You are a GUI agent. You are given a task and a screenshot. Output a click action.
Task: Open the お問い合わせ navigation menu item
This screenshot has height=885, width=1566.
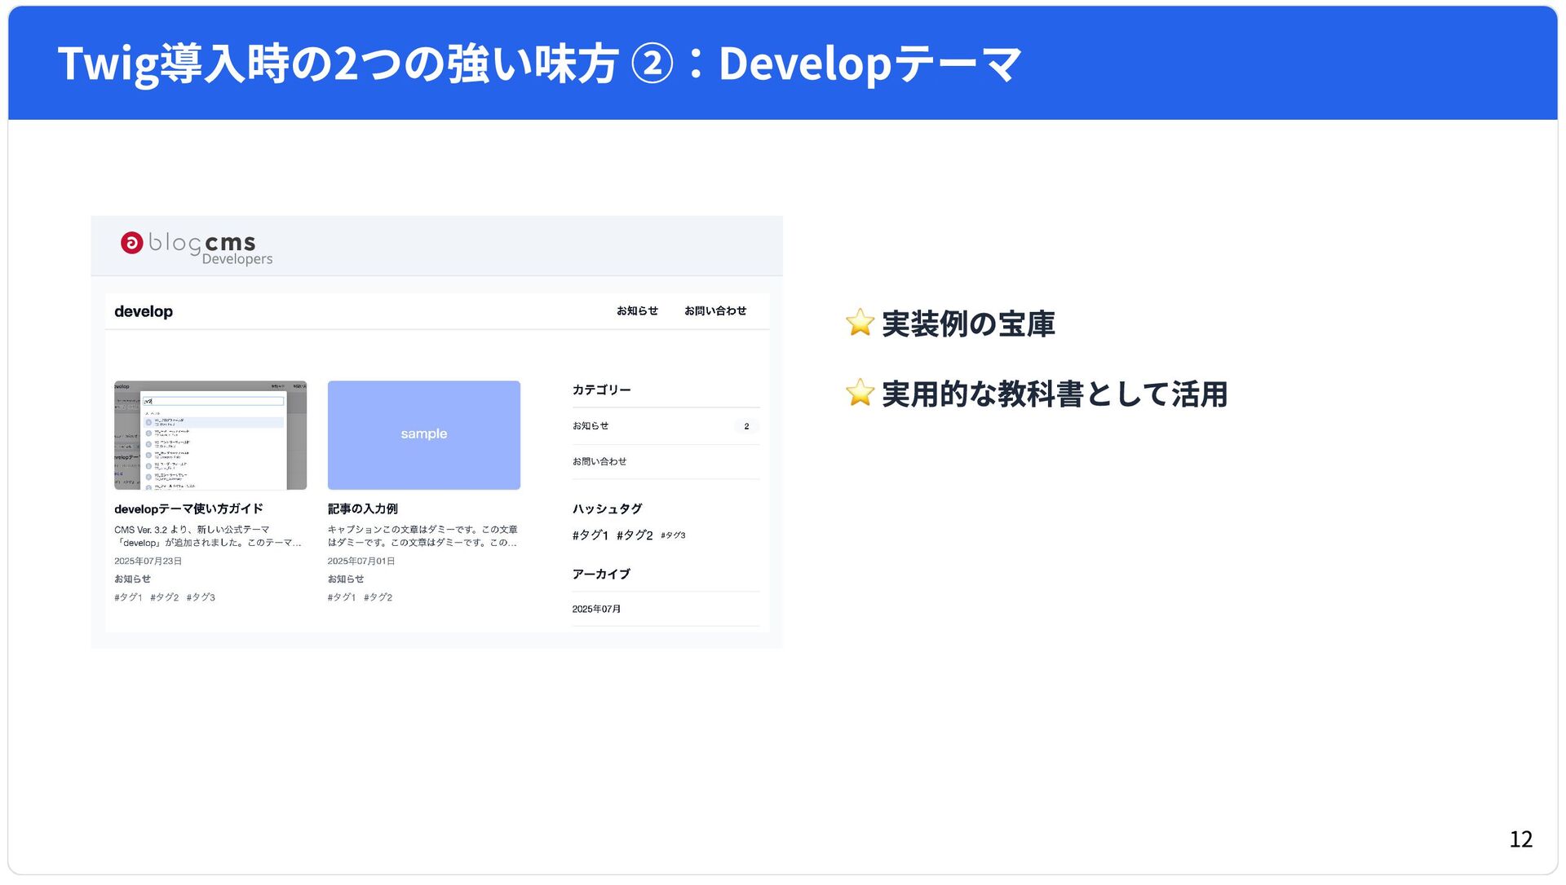(x=715, y=311)
